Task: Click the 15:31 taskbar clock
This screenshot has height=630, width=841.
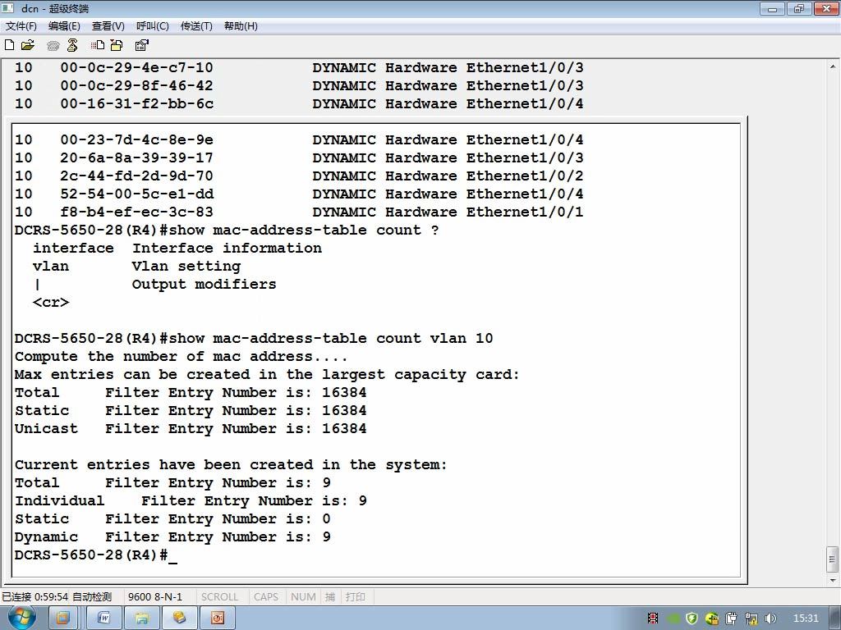Action: pos(806,619)
